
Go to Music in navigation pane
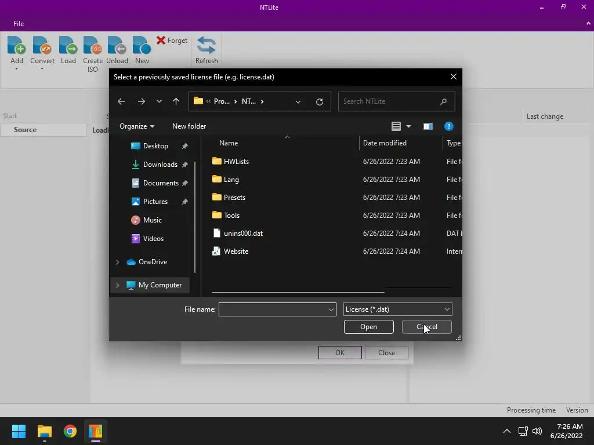[153, 220]
